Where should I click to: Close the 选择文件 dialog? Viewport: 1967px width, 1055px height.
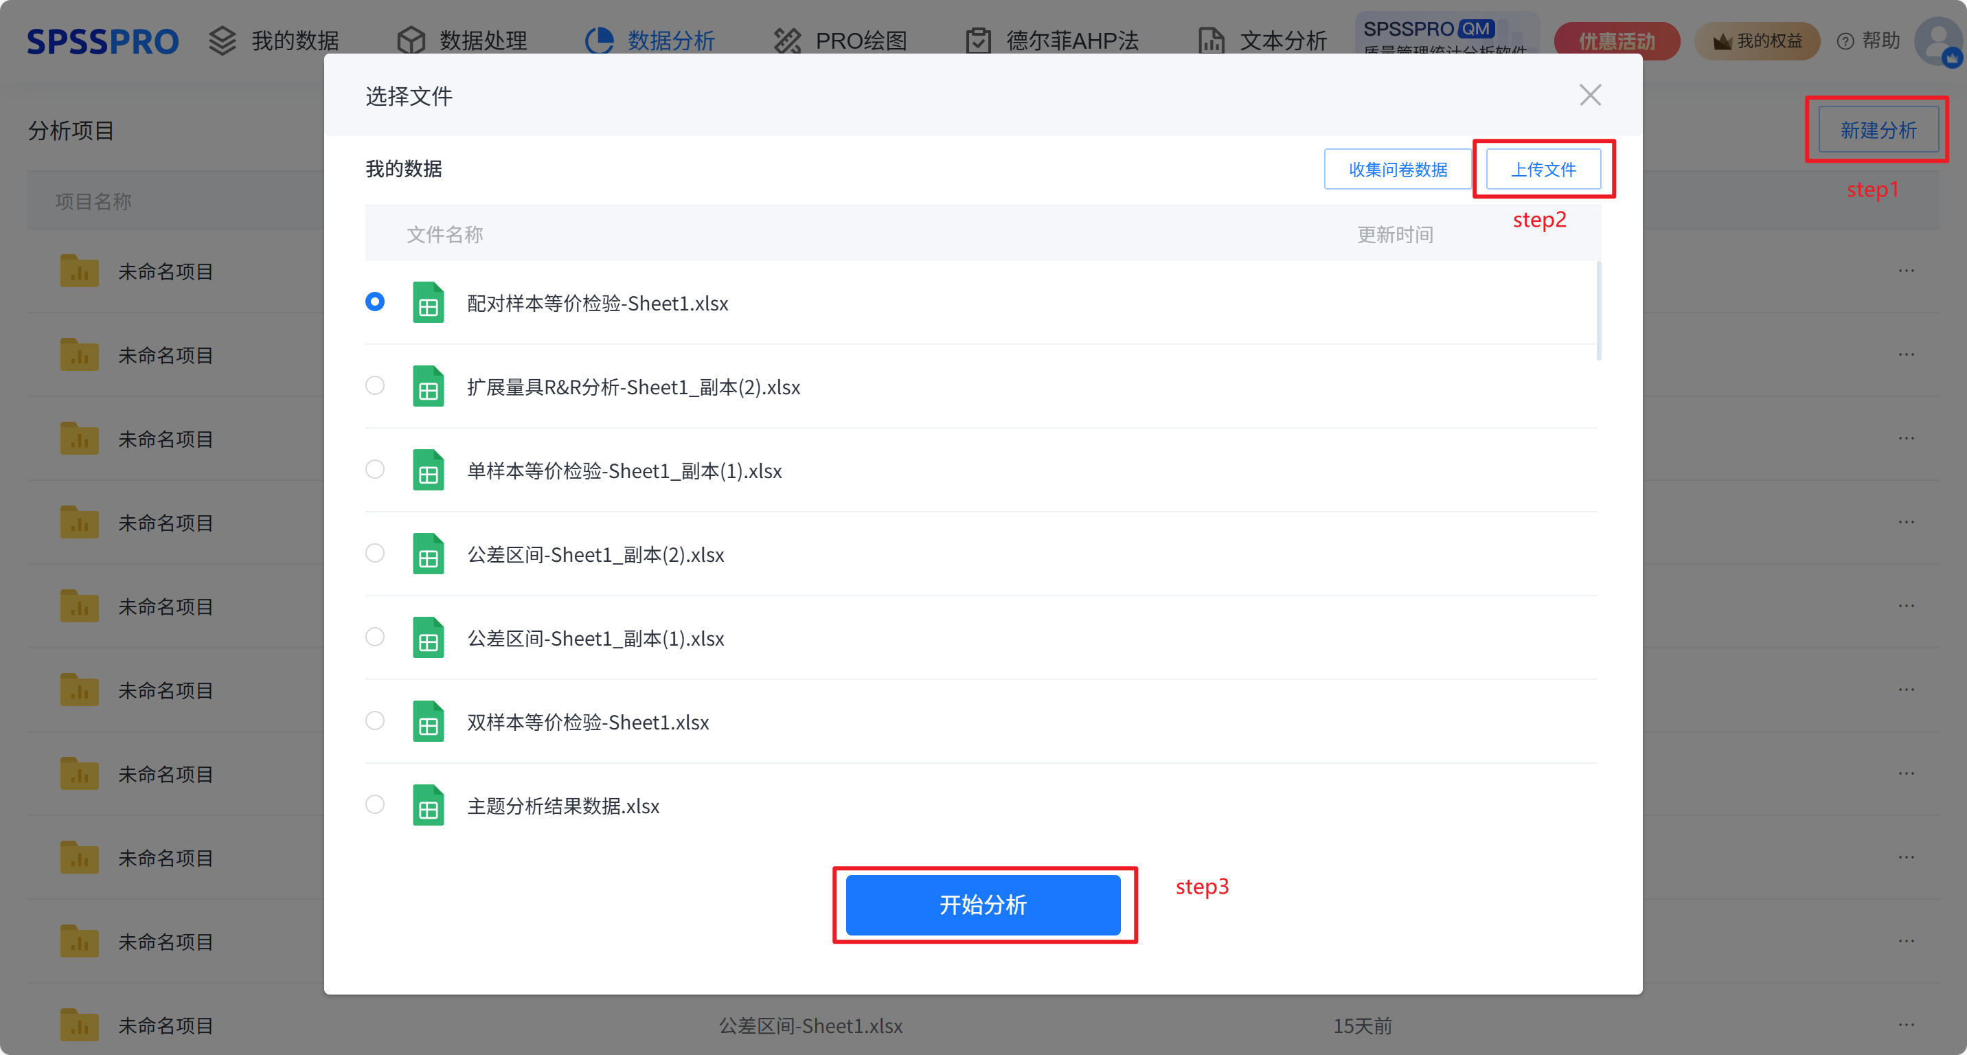point(1590,95)
